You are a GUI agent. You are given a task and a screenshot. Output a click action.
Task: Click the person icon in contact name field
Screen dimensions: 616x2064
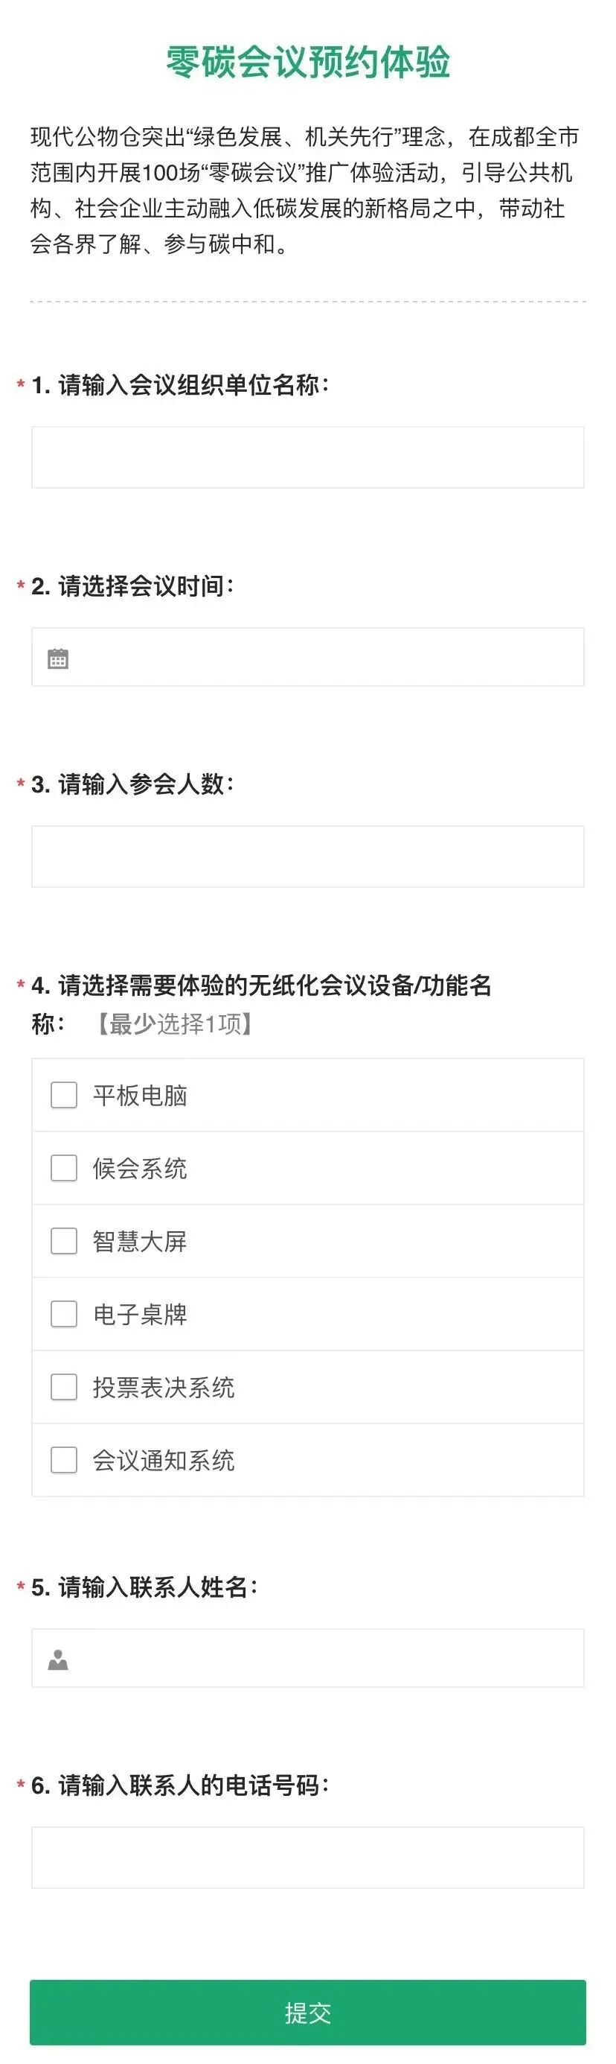[57, 1659]
